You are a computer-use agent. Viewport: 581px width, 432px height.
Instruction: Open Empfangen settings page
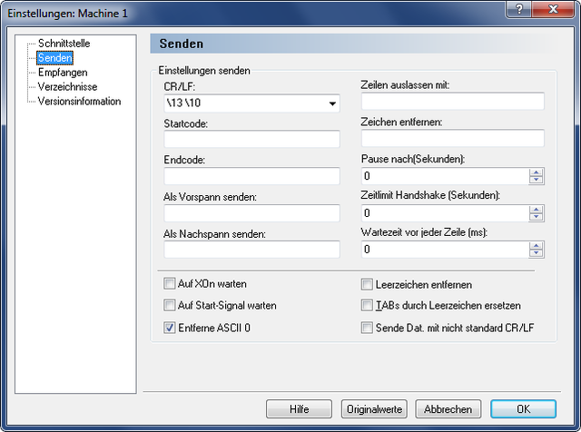pos(63,73)
